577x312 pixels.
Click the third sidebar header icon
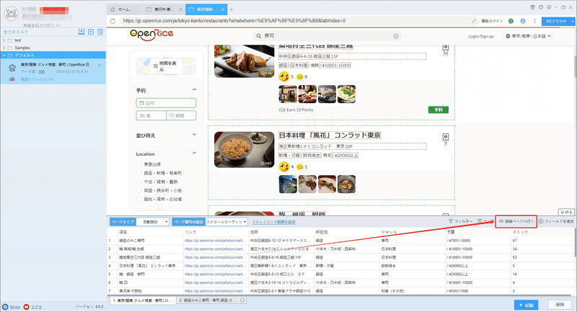[100, 32]
